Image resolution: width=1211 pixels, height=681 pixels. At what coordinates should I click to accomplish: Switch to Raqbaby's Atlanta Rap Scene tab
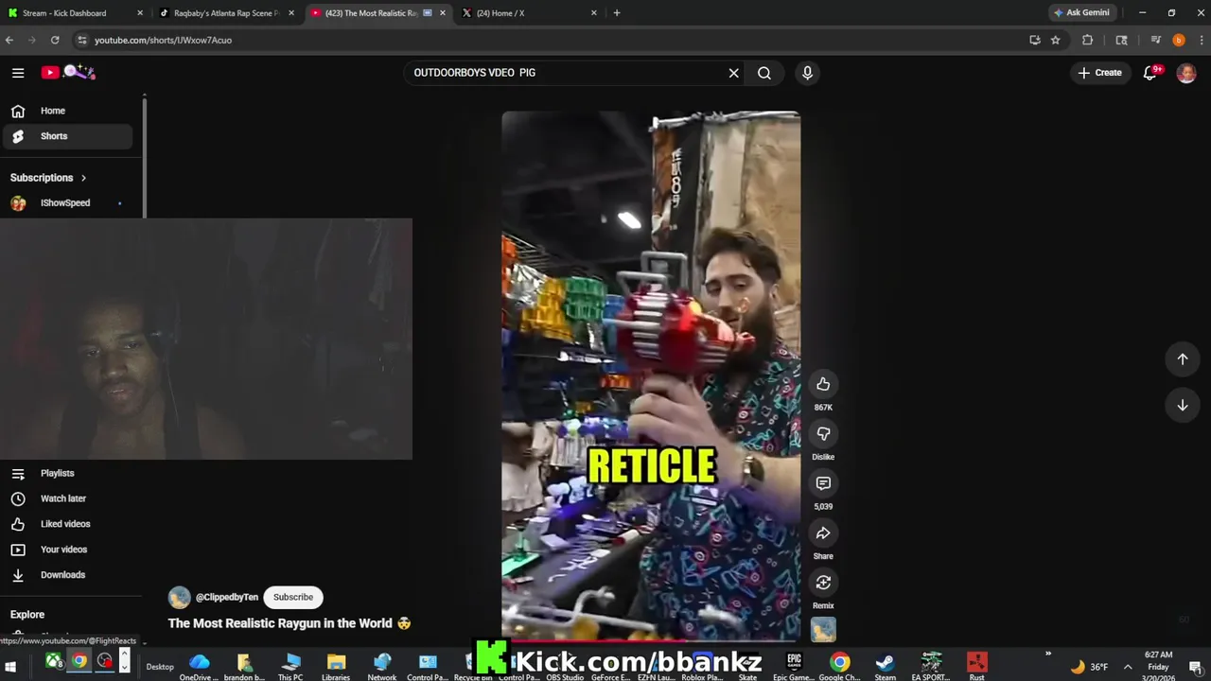click(x=225, y=13)
